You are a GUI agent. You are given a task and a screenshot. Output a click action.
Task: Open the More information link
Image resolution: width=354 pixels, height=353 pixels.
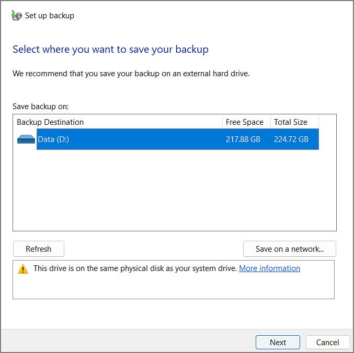click(x=269, y=268)
